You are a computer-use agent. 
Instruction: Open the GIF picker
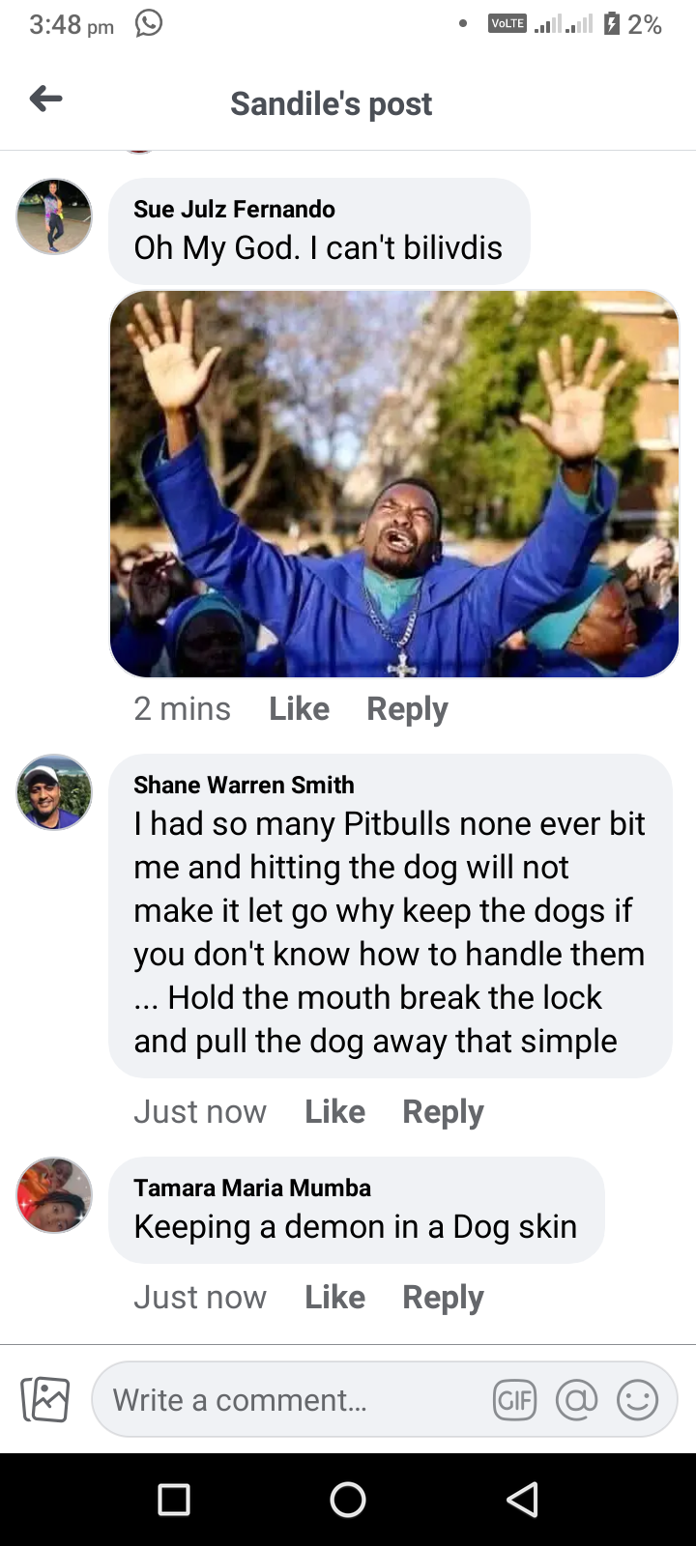(x=514, y=1399)
